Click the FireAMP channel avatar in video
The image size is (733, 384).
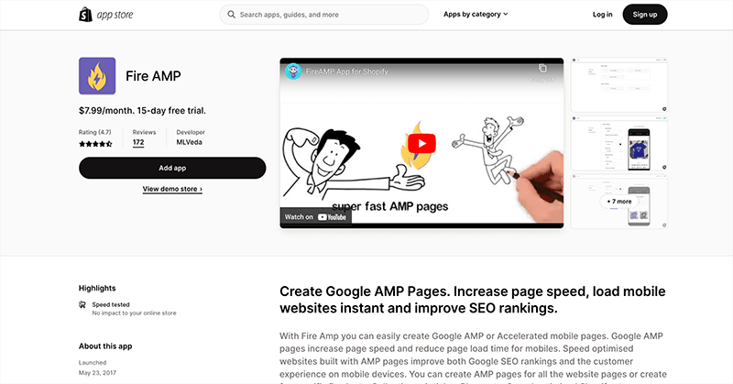tap(293, 71)
